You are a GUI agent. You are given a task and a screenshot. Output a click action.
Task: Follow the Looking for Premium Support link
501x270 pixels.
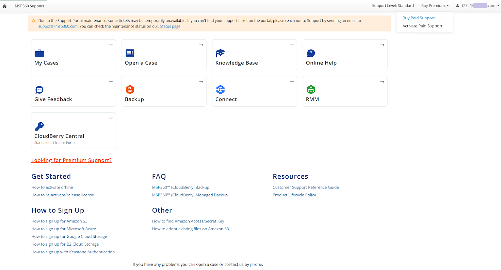coord(71,160)
